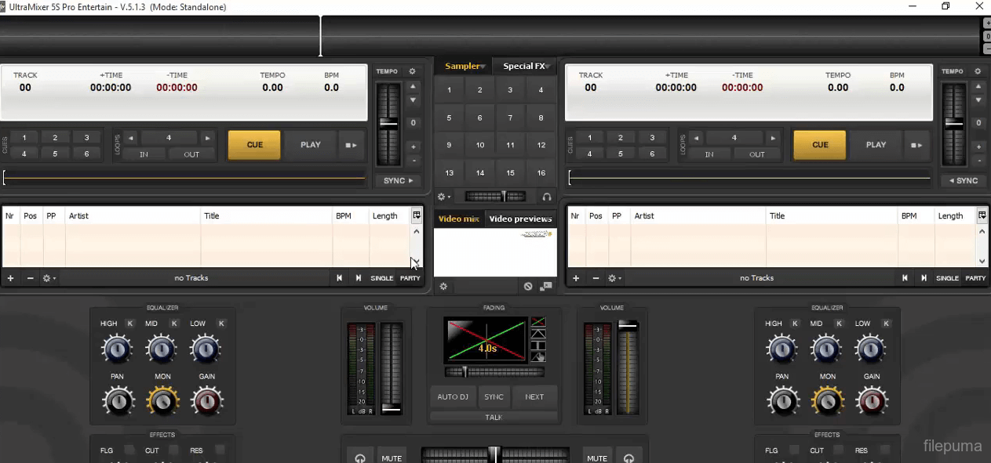
Task: Add a track using left playlist plus icon
Action: 10,278
